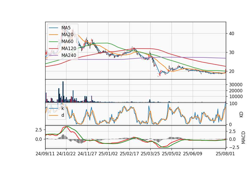Viewport: 251px width, 181px height.
Task: Click the red MA120 legend line sample
Action: (x=53, y=49)
